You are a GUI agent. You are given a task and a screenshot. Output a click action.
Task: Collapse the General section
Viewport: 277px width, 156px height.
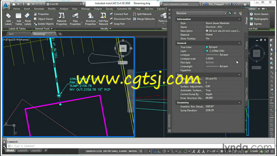pos(239,43)
